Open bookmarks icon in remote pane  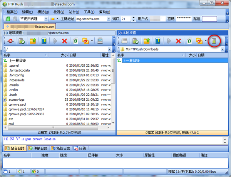click(44, 41)
